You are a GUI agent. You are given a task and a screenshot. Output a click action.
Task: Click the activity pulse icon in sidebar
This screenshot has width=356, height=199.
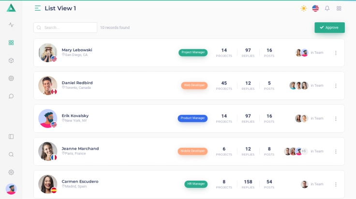click(x=11, y=25)
